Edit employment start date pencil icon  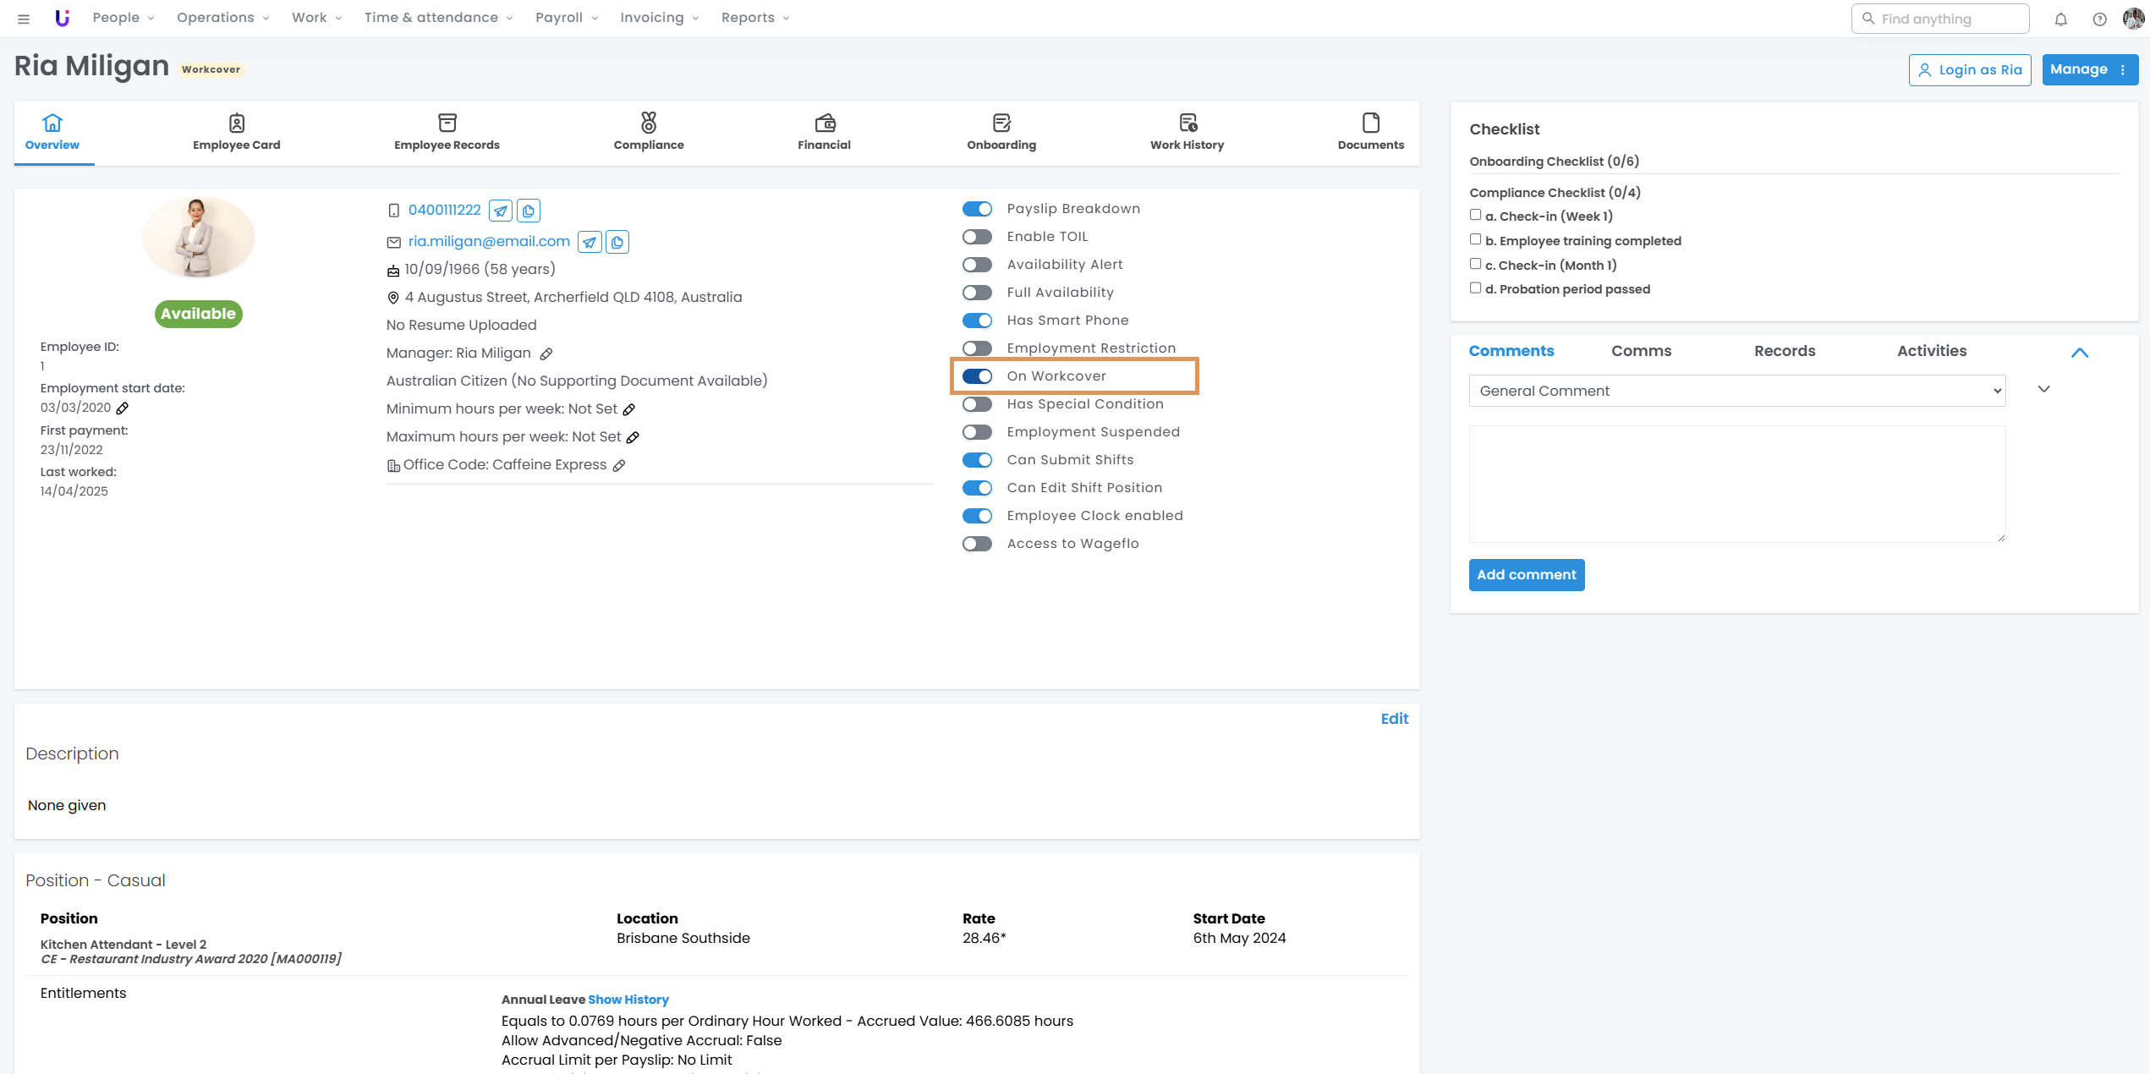pos(123,408)
